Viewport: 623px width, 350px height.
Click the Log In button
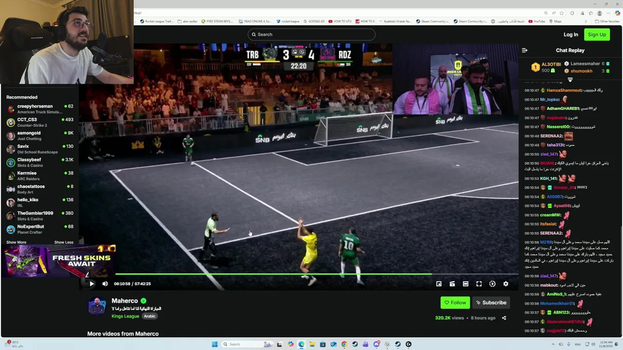tap(570, 35)
